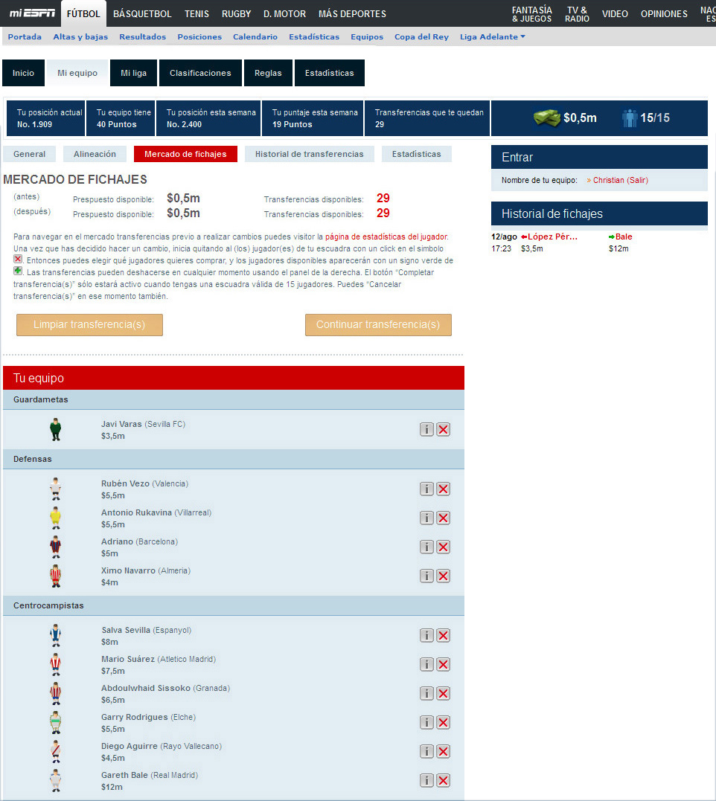Viewport: 716px width, 801px height.
Task: Remove Javi Varas from the squad
Action: [x=444, y=430]
